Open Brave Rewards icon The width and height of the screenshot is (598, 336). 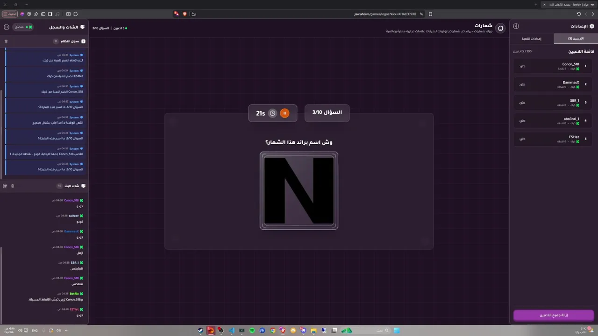177,14
